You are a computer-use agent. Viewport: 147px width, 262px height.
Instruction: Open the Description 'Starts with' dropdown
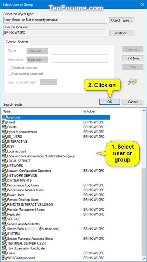pyautogui.click(x=37, y=59)
